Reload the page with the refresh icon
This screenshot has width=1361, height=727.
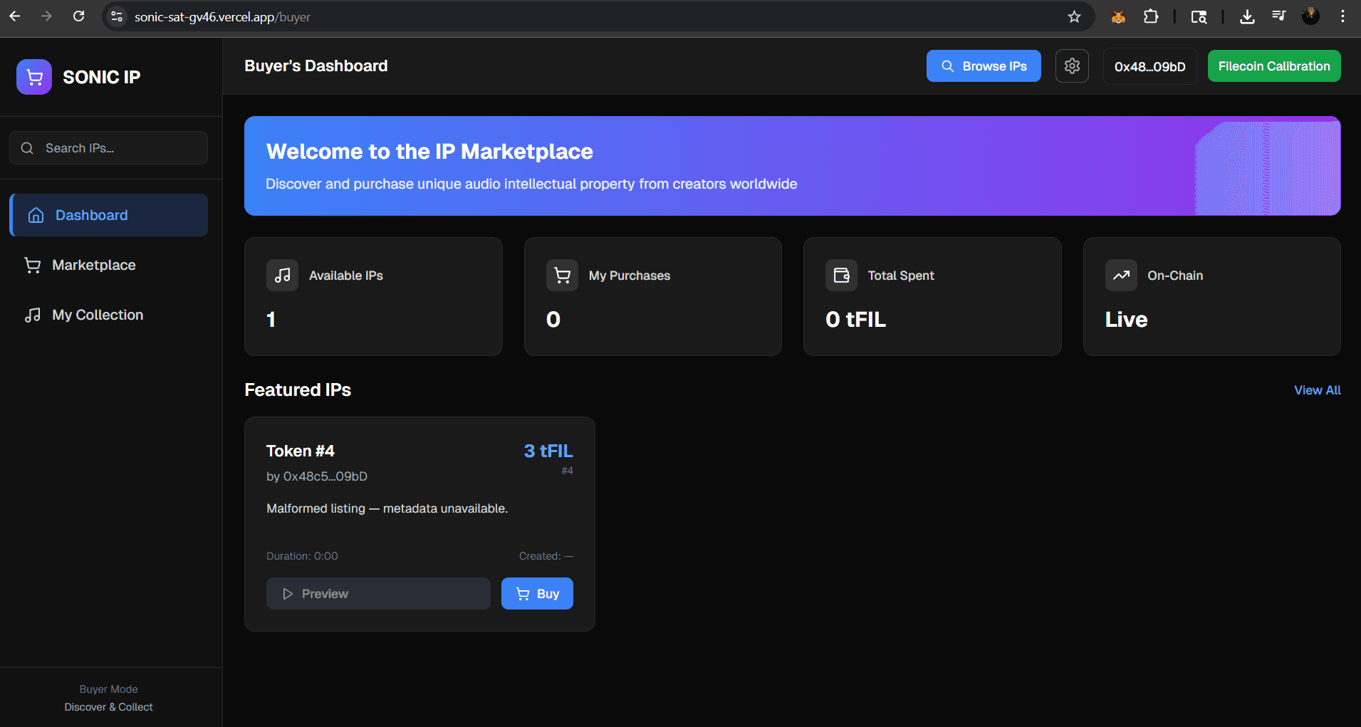tap(79, 16)
